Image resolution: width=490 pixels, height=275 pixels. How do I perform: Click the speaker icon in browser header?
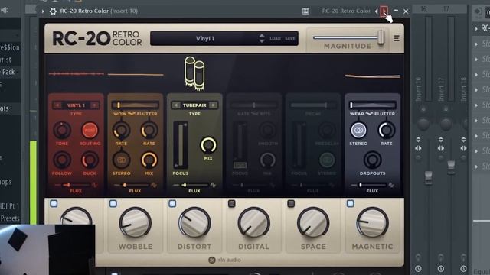(x=4, y=10)
